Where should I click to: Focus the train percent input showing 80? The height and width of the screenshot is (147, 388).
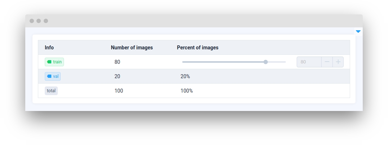(309, 62)
